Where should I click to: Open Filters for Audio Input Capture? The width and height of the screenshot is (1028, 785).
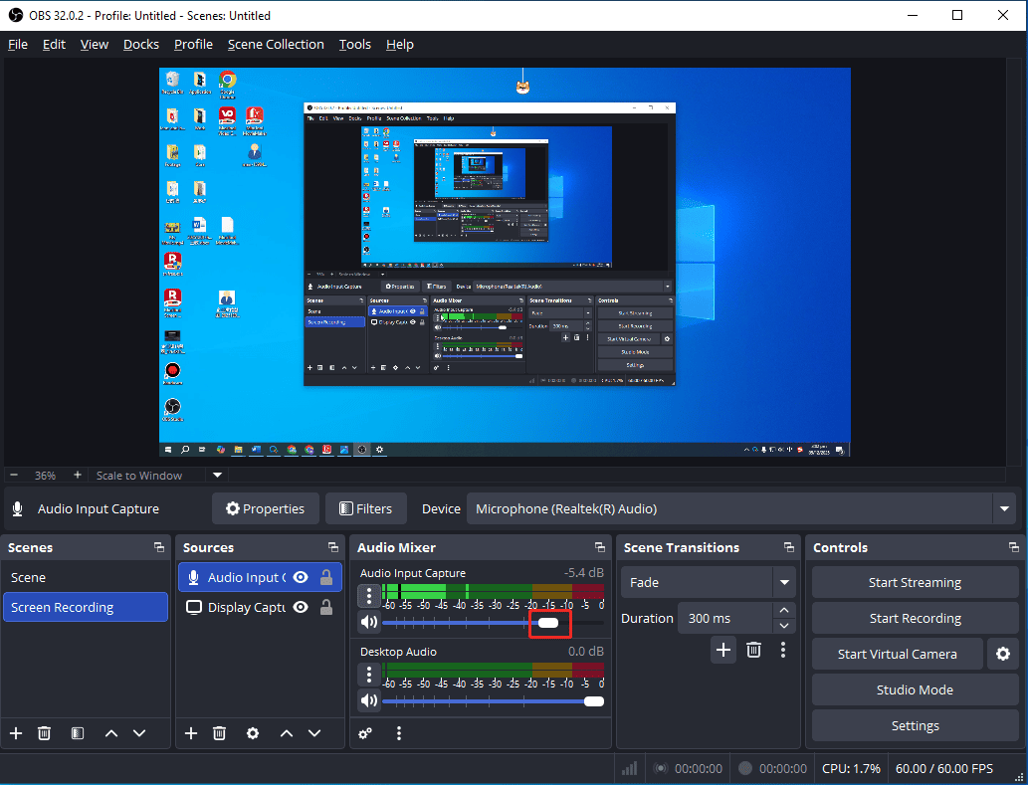click(365, 508)
